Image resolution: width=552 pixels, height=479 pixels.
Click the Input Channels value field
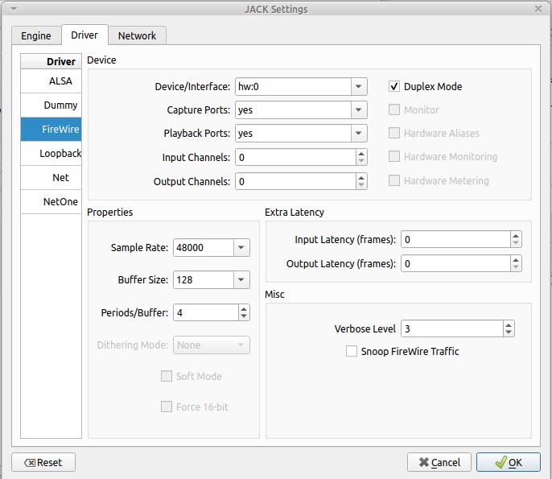[296, 158]
